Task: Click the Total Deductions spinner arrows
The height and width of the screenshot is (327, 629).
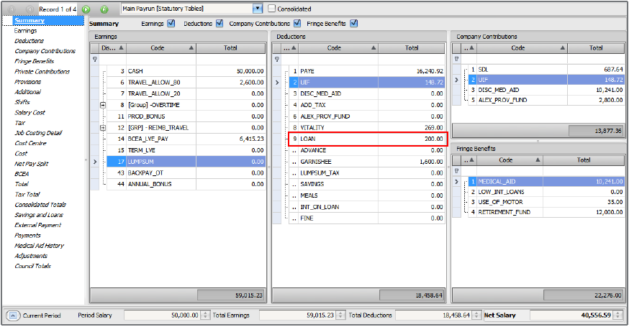Action: point(476,316)
